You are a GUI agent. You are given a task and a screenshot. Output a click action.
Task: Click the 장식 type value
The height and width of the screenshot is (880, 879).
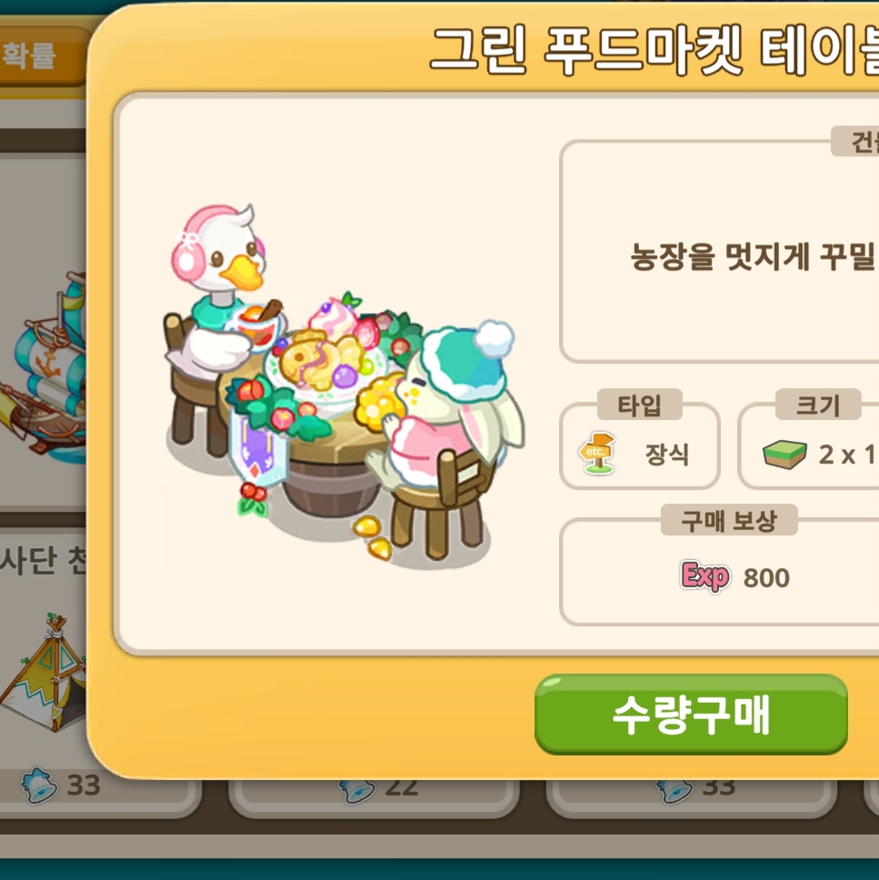pyautogui.click(x=667, y=454)
